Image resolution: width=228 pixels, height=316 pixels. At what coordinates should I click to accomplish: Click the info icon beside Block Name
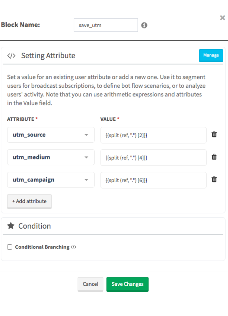coord(144,25)
